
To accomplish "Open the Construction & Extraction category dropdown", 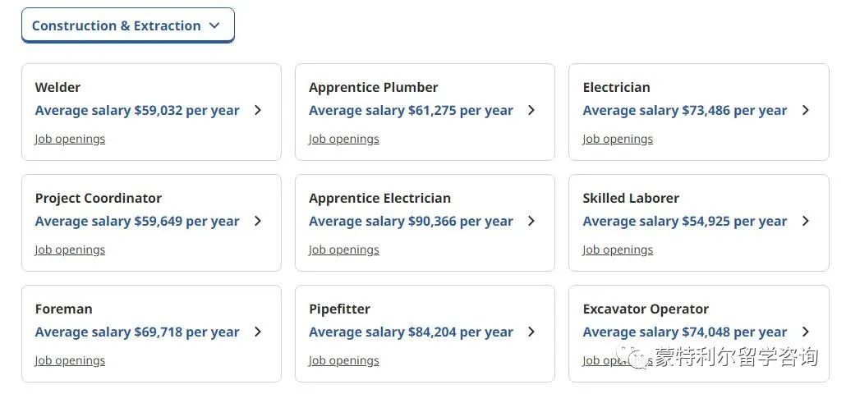I will [128, 25].
